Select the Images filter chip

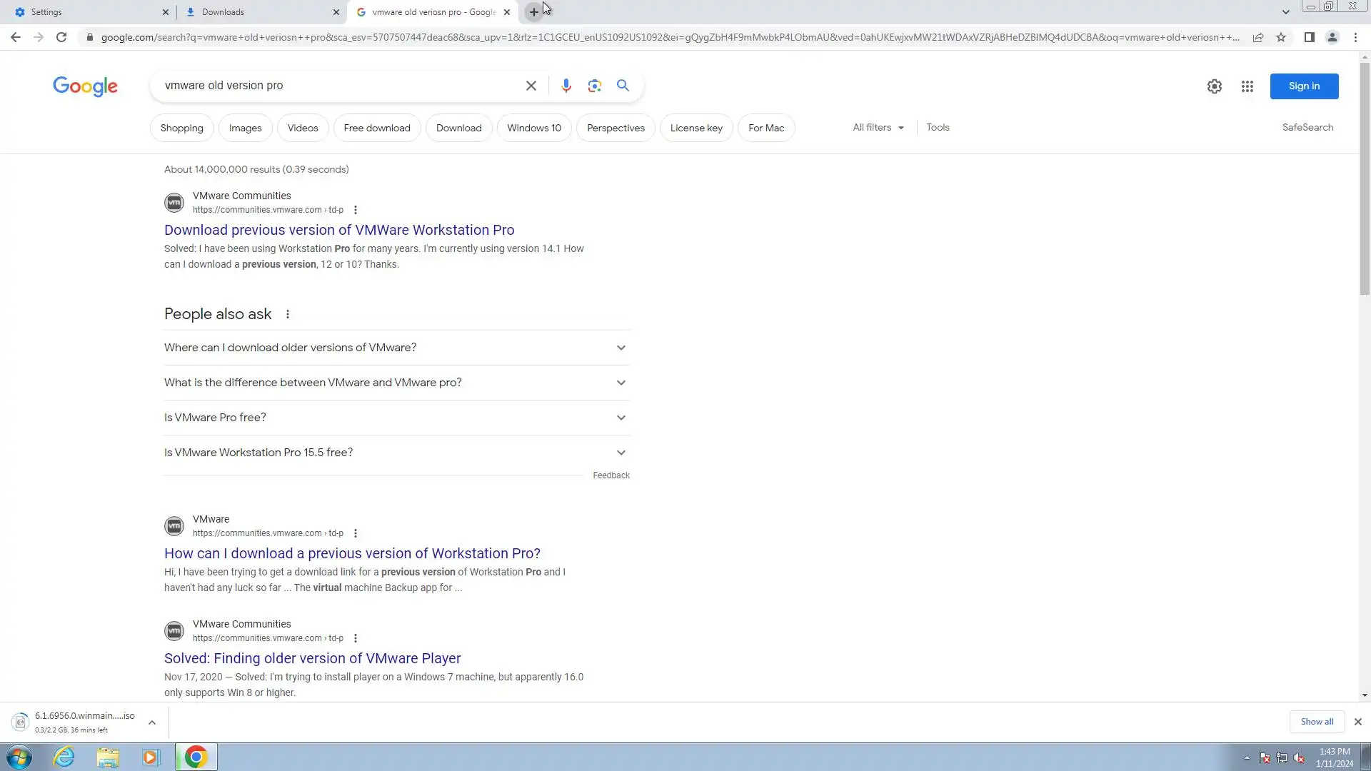(x=245, y=128)
